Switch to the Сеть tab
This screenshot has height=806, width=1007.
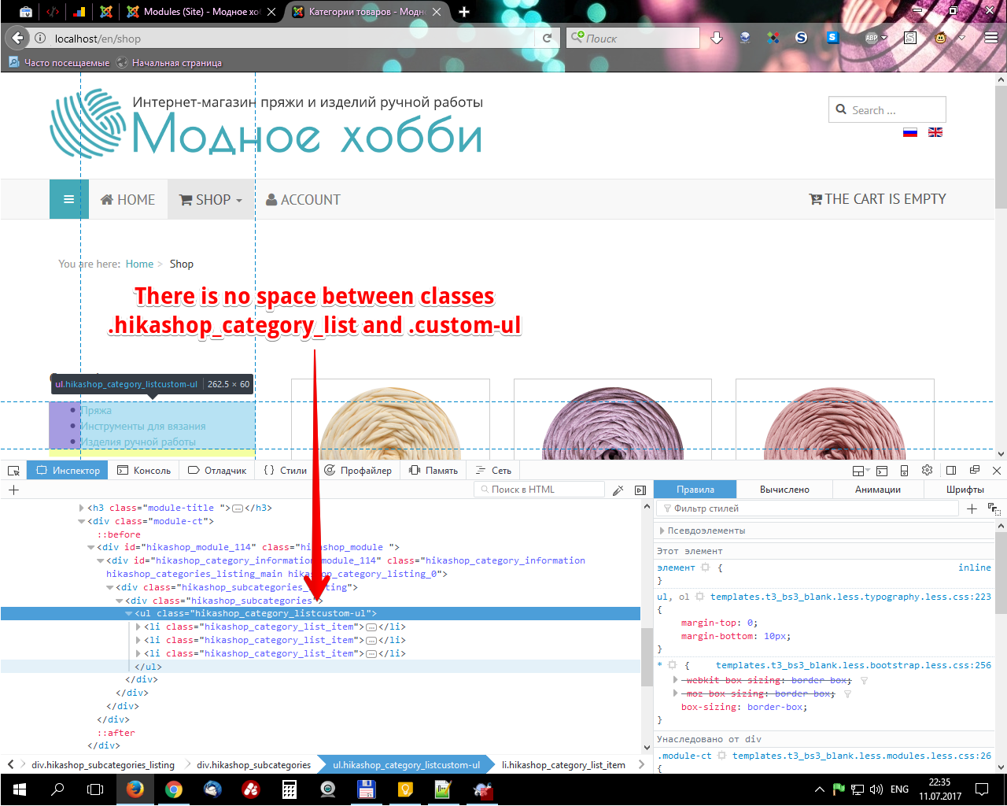coord(493,471)
